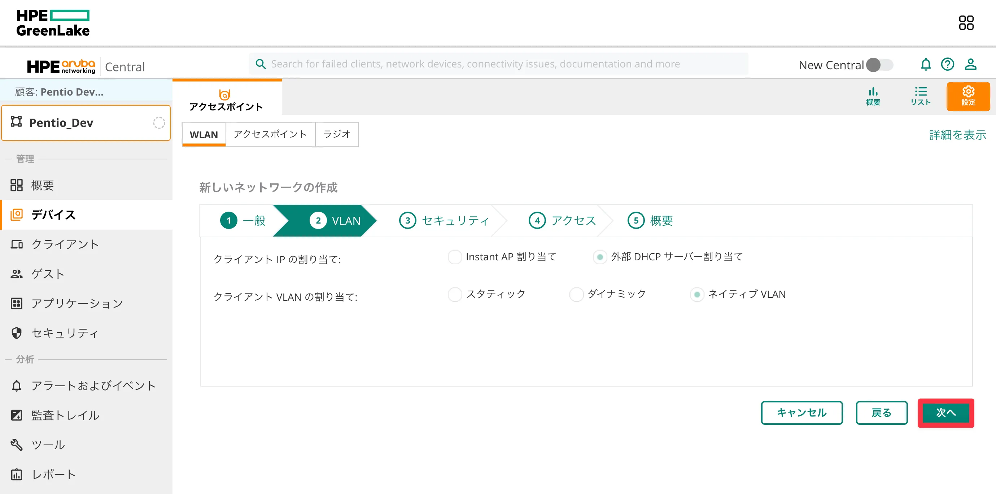The width and height of the screenshot is (996, 494).
Task: Switch to 概要 summary chart view icon
Action: [873, 96]
